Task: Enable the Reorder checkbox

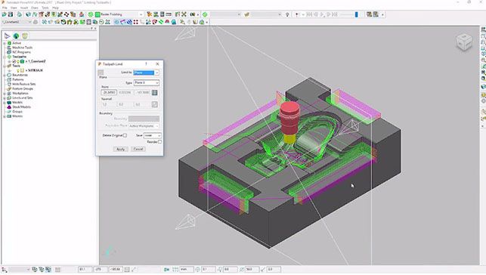Action: click(159, 142)
